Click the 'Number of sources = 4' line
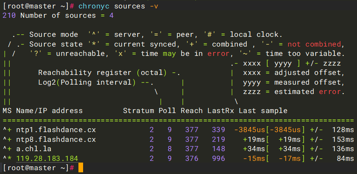Viewport: 357px width, 174px height. [x=58, y=16]
